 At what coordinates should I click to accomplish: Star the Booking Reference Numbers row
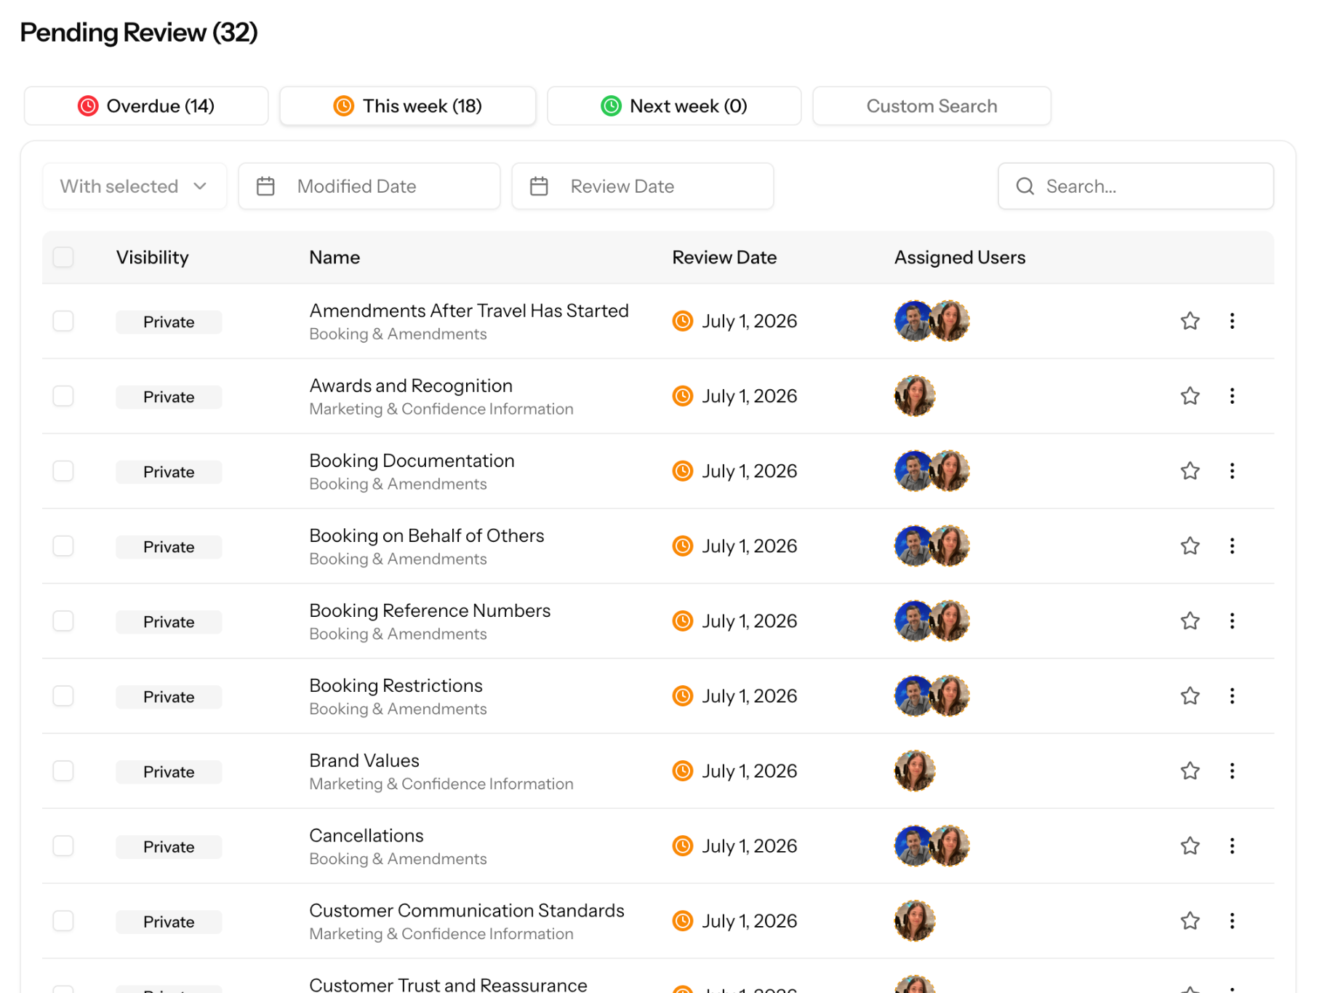(x=1190, y=621)
